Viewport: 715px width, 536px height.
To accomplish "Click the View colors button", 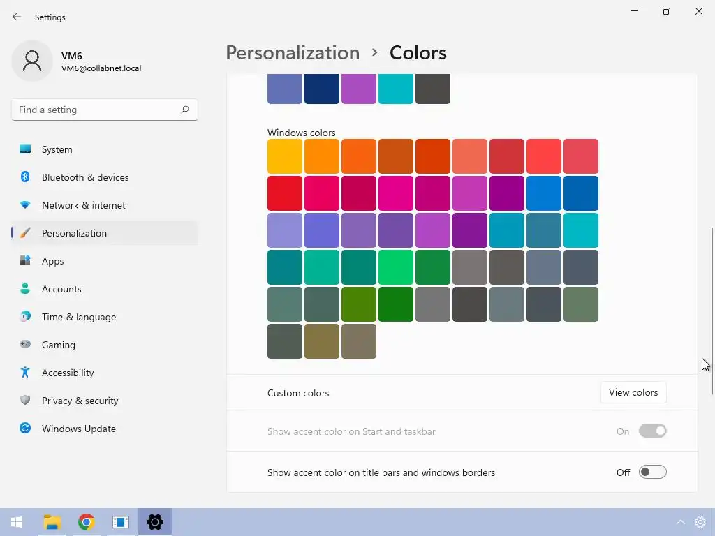I will 633,392.
